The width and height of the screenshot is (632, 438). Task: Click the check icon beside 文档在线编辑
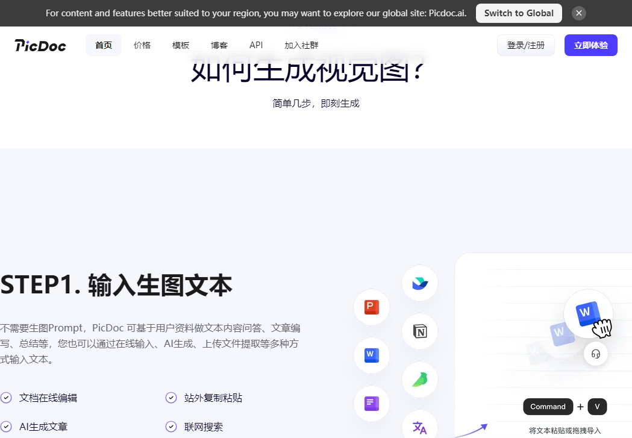[x=6, y=398]
